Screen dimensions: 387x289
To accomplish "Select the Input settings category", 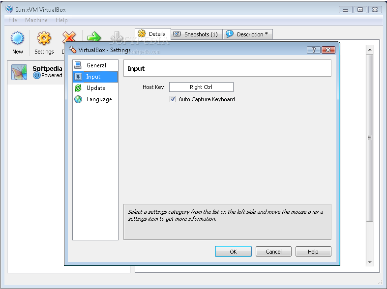I will pyautogui.click(x=95, y=77).
